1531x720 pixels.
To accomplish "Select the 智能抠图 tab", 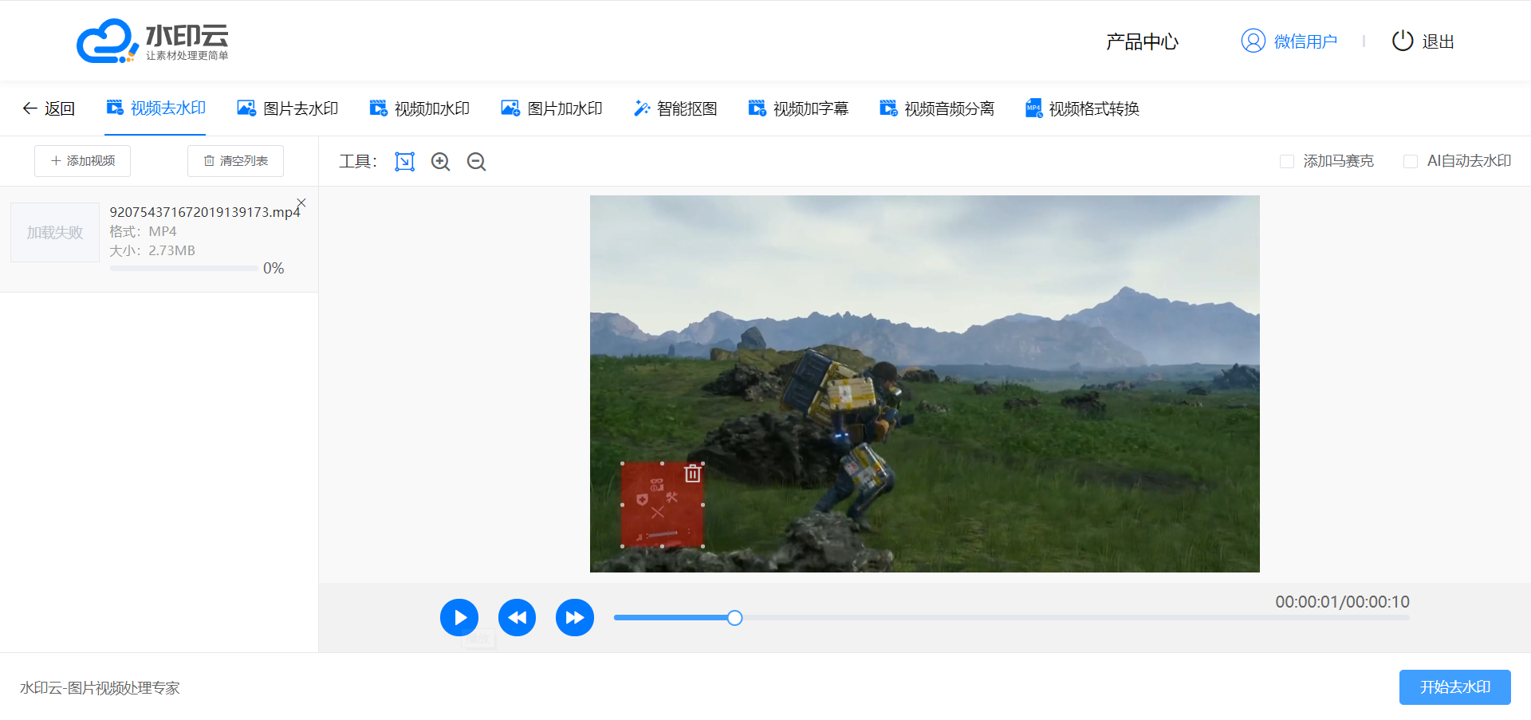I will pos(675,108).
